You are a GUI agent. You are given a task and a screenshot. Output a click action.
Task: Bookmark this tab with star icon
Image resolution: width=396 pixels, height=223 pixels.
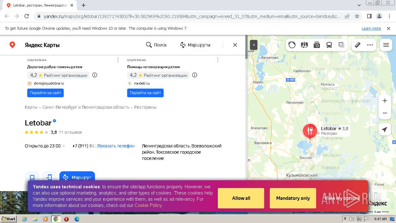(x=357, y=16)
